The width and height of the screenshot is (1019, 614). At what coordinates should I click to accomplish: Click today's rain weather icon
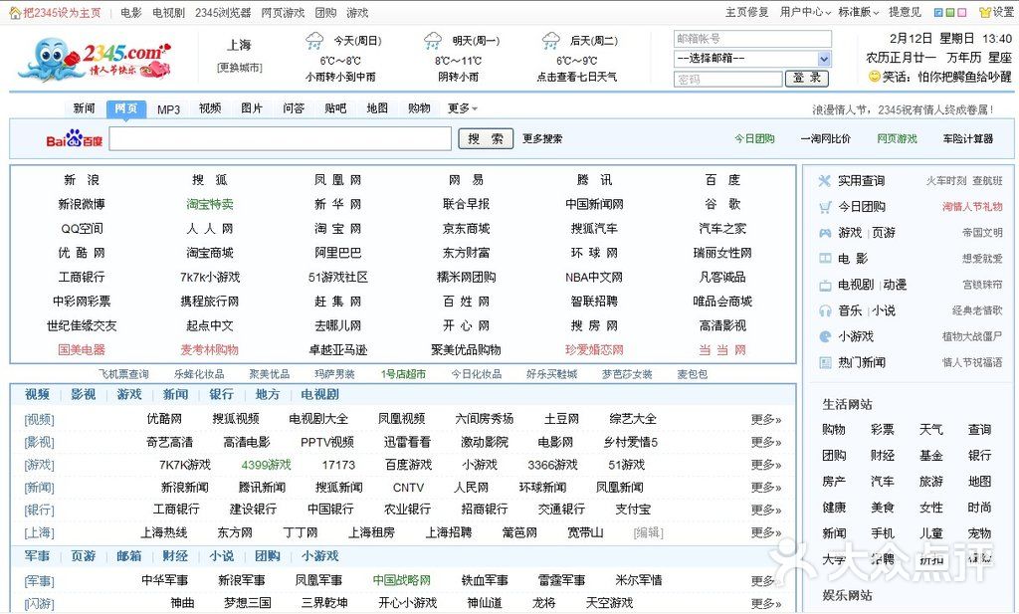click(x=314, y=41)
